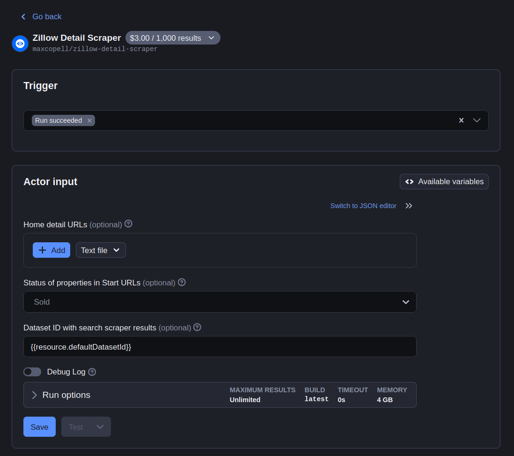
Task: Open the Test button dropdown arrow
Action: click(100, 427)
